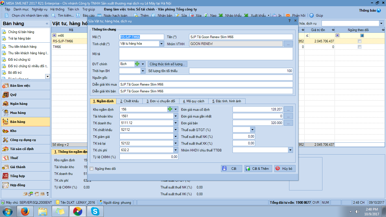Image resolution: width=386 pixels, height=217 pixels.
Task: Click the Cất save button
Action: (231, 168)
